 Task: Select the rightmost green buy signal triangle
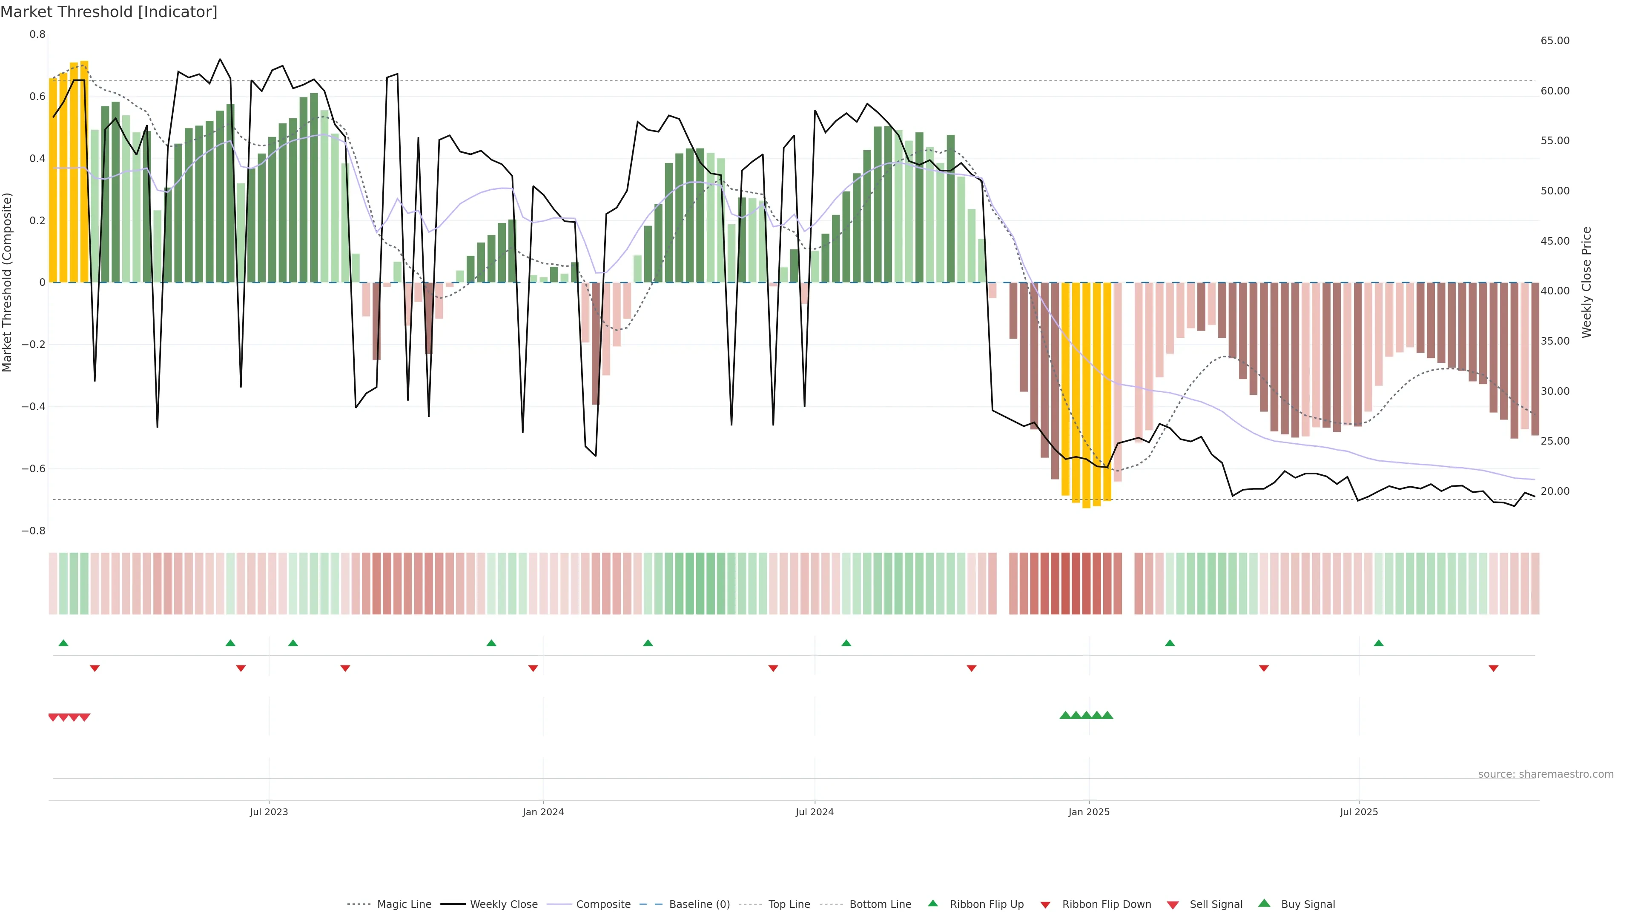click(1107, 715)
